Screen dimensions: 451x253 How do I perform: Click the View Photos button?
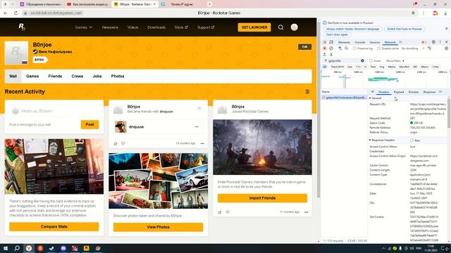[158, 227]
